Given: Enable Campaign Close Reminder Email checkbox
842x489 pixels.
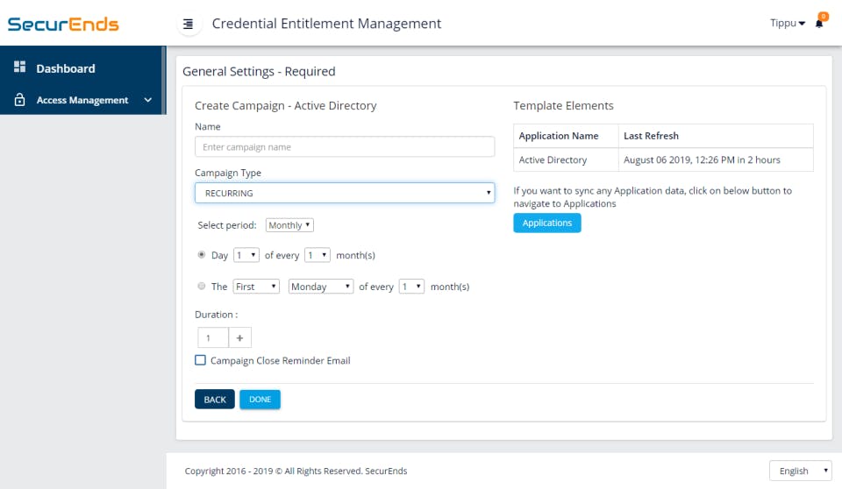Looking at the screenshot, I should click(201, 360).
